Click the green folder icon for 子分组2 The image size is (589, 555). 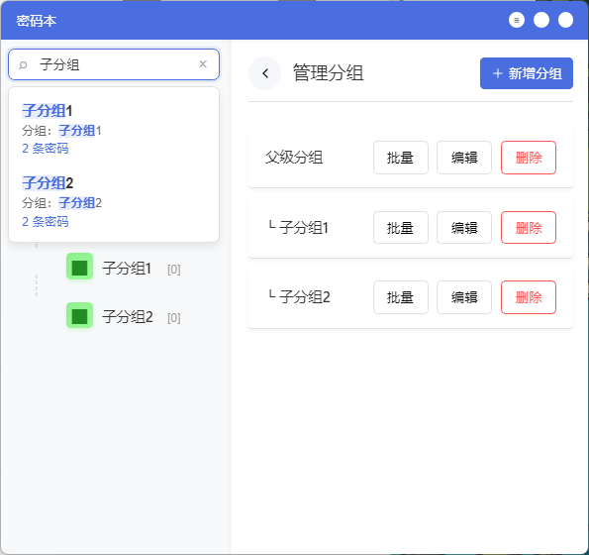click(x=79, y=315)
